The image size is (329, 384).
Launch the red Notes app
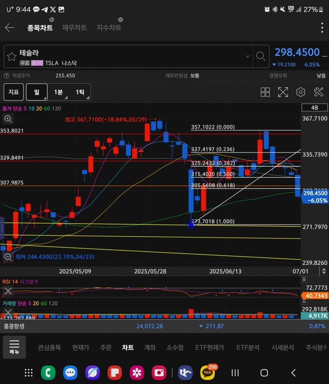(115, 373)
